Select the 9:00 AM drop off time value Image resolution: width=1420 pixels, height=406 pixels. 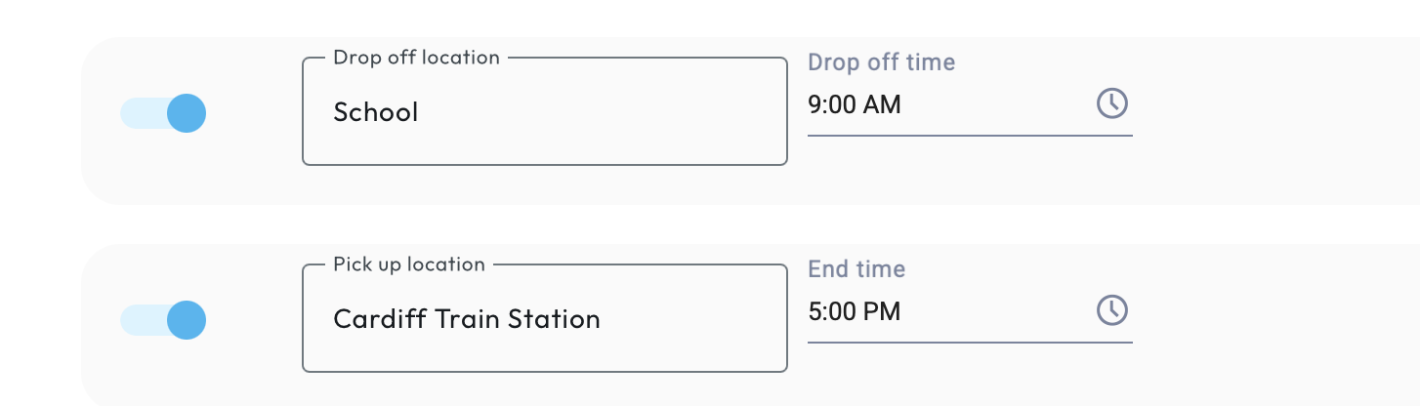(855, 103)
